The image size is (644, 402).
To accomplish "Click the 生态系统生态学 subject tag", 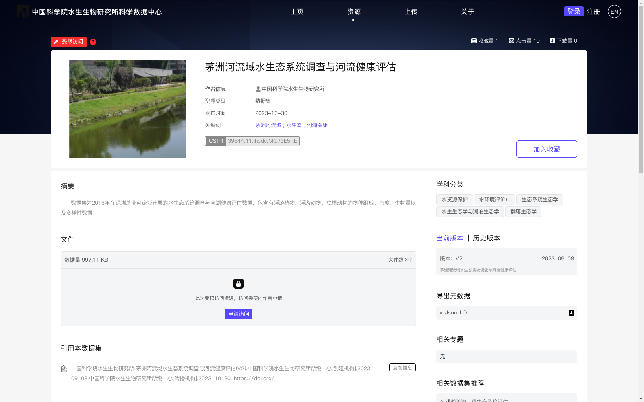I will coord(540,200).
